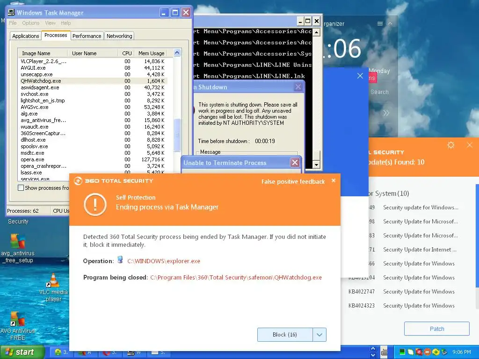479x359 pixels.
Task: Select the aswidsagent.exe process row
Action: [x=93, y=87]
